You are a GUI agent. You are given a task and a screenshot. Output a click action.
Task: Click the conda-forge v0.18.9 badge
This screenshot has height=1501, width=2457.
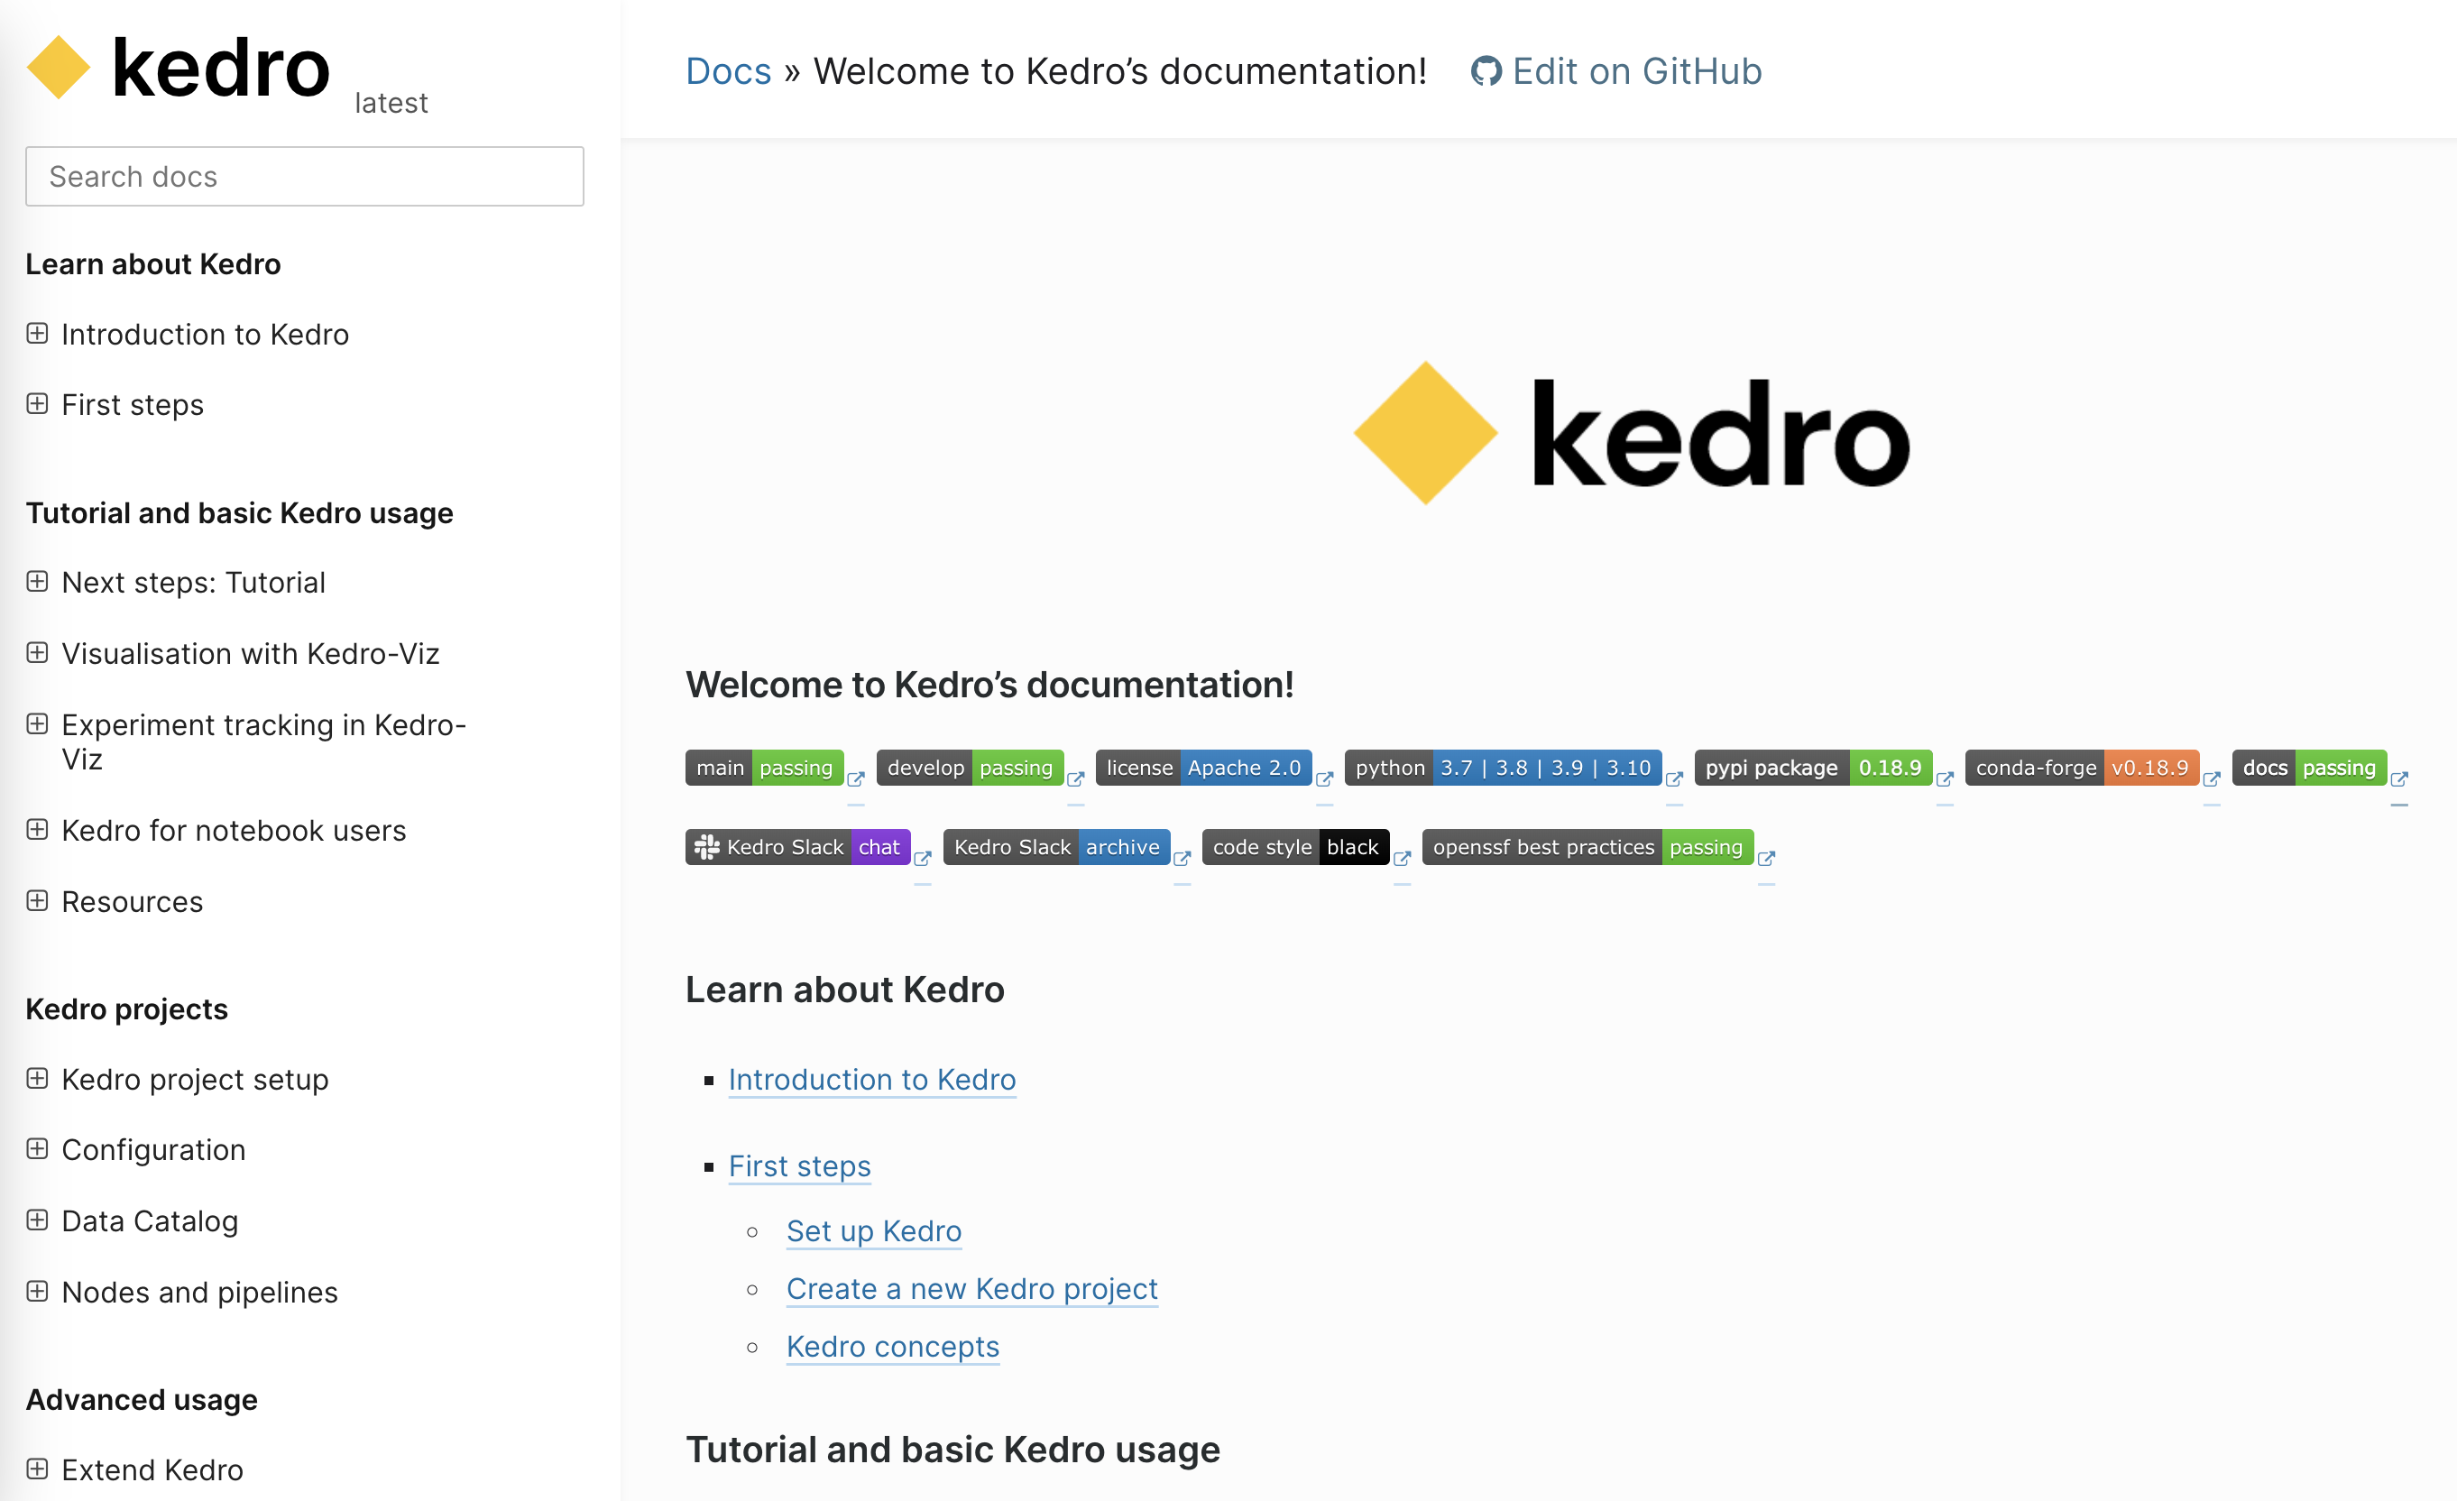coord(2079,768)
